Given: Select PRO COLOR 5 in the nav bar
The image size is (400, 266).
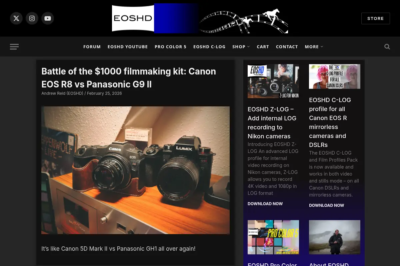Looking at the screenshot, I should [171, 47].
